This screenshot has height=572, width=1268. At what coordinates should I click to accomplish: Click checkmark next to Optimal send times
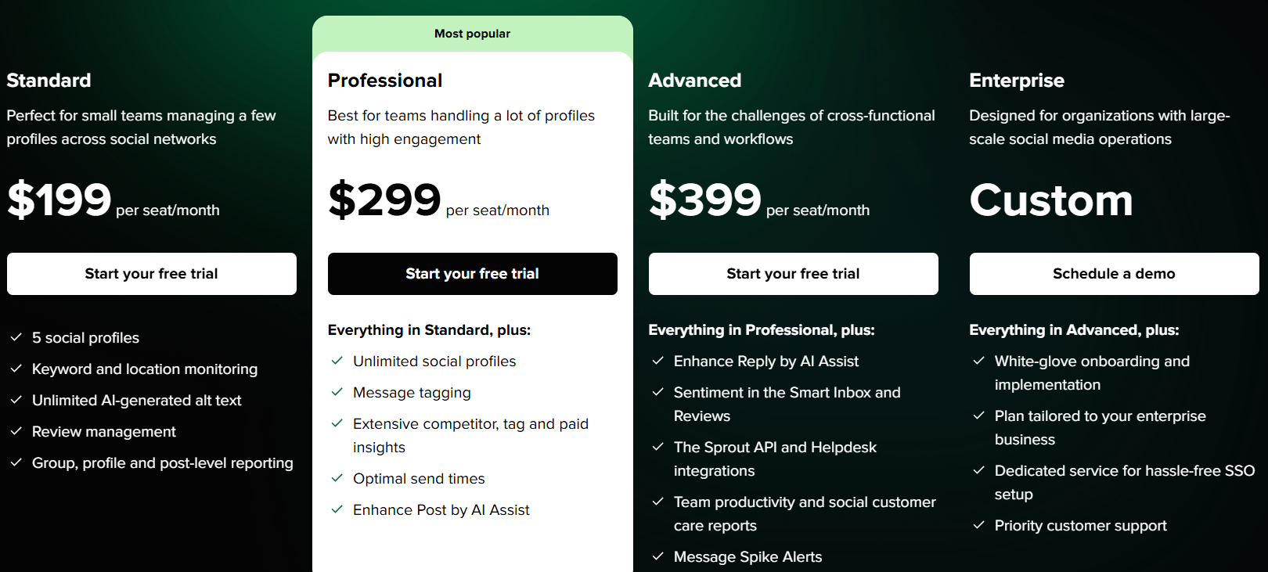[x=337, y=478]
